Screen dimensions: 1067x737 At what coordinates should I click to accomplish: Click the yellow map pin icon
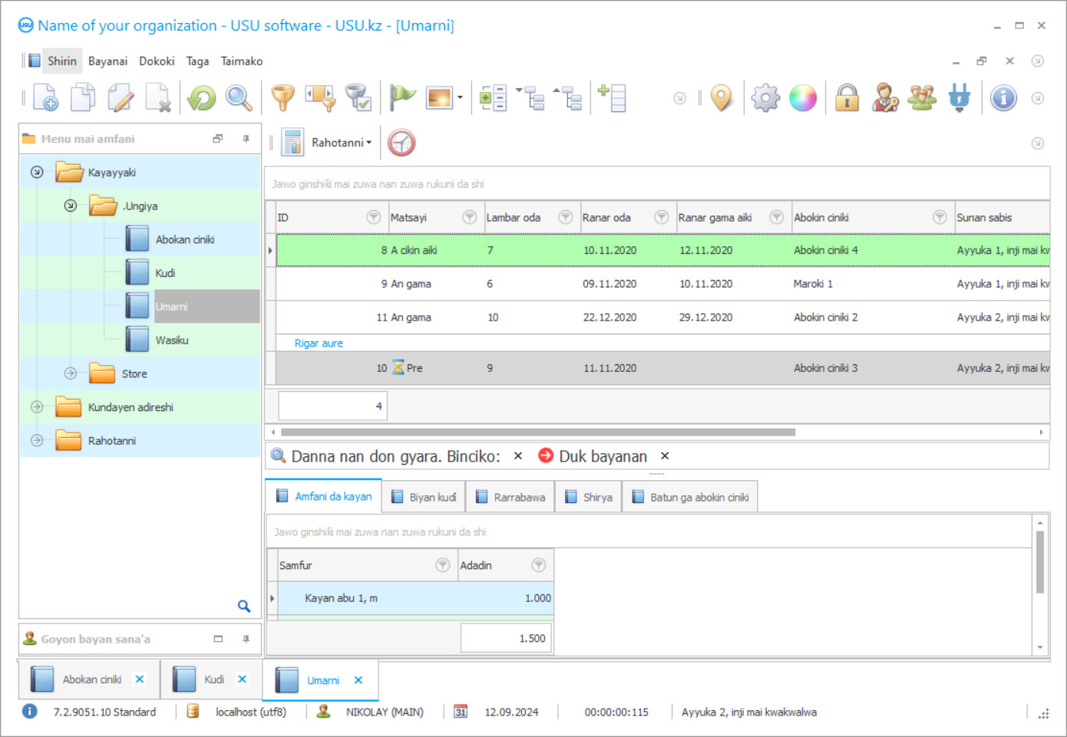pos(721,97)
